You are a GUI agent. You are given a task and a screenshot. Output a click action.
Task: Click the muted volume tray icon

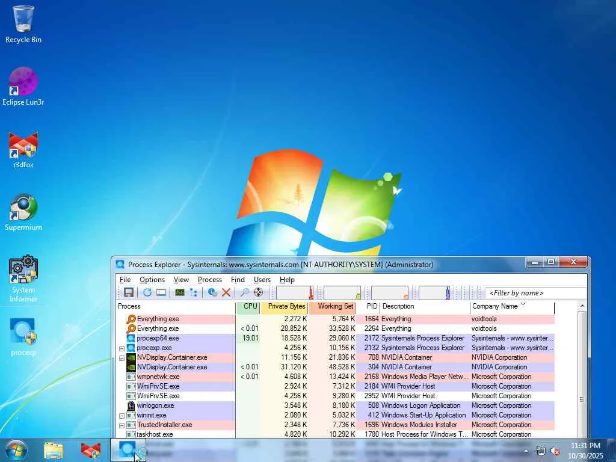point(555,451)
